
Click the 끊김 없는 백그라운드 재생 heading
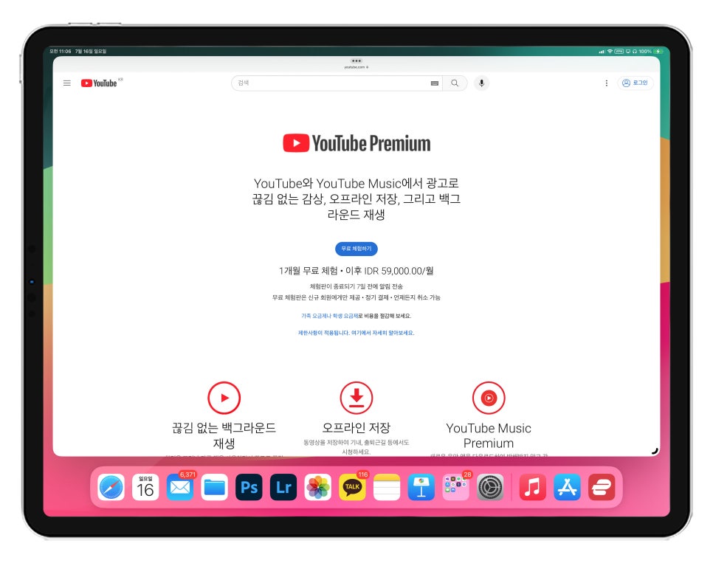point(224,435)
